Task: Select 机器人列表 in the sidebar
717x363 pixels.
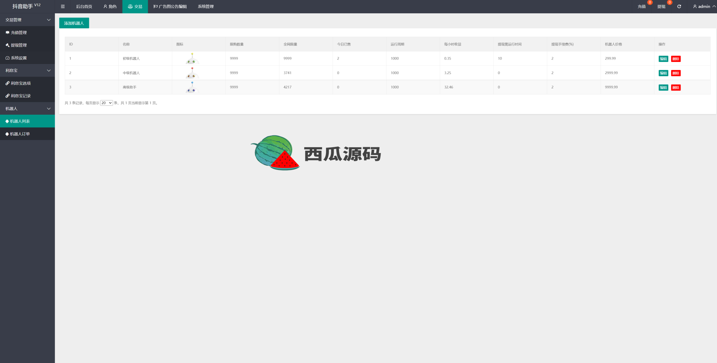Action: point(27,121)
